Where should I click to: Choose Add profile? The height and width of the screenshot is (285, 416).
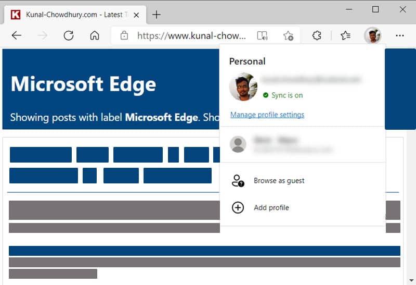click(x=303, y=207)
